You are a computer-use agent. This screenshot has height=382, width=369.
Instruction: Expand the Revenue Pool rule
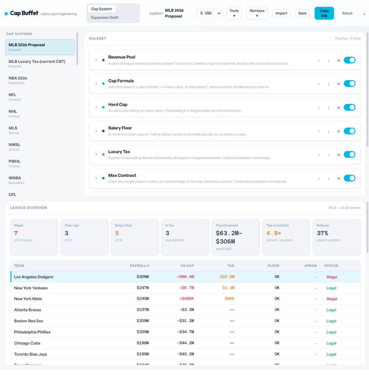point(96,60)
